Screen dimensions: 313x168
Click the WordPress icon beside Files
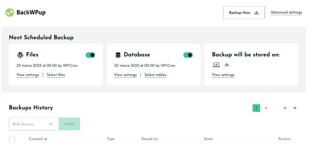pyautogui.click(x=20, y=55)
